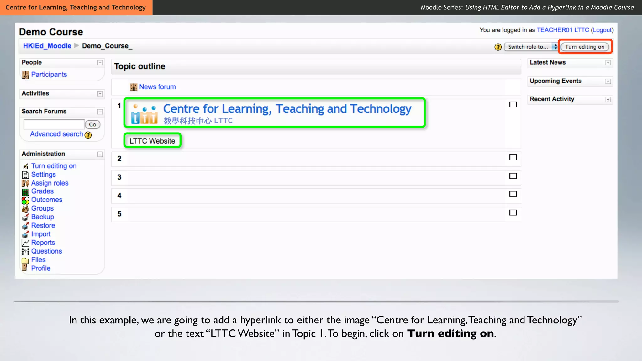This screenshot has height=361, width=642.
Task: Click the Participants people icon
Action: click(x=25, y=75)
